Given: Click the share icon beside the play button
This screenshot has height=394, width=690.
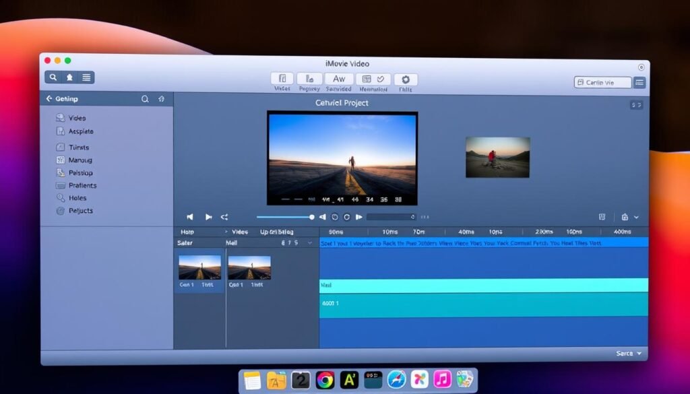Looking at the screenshot, I should click(x=224, y=217).
